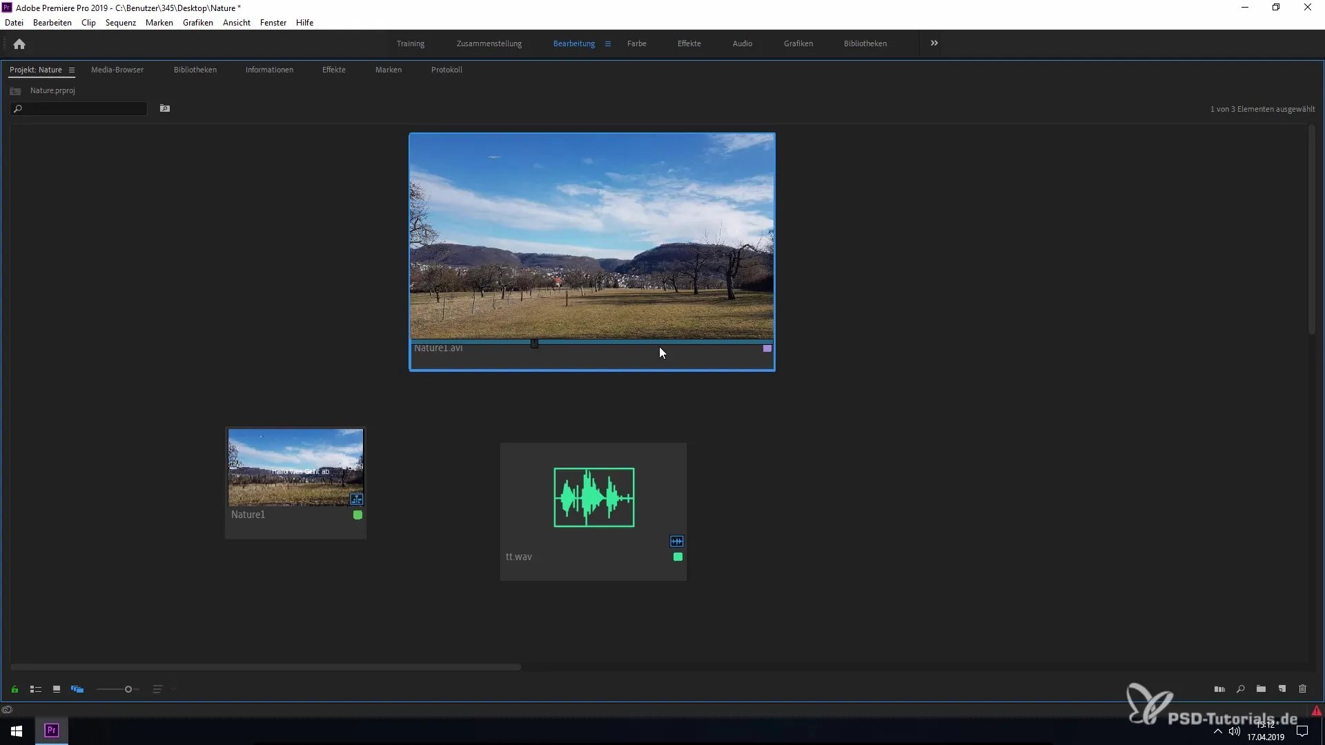
Task: Click the Clear trash icon
Action: click(x=1303, y=689)
